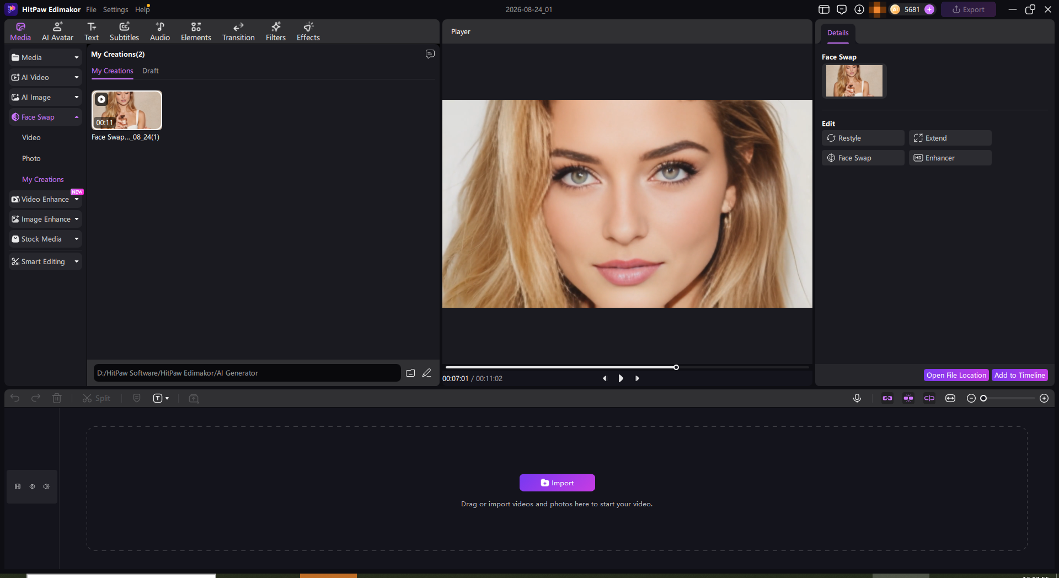Toggle the third purple timeline option icon
1059x578 pixels.
[x=929, y=398]
